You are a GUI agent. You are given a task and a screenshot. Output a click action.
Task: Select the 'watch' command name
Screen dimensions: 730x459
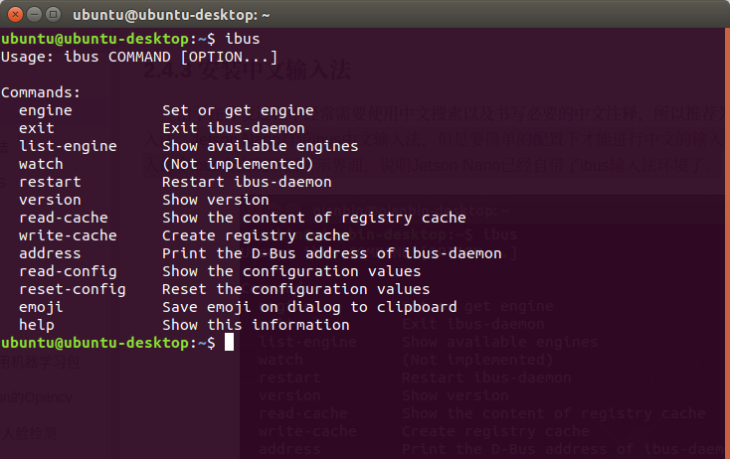pos(41,164)
